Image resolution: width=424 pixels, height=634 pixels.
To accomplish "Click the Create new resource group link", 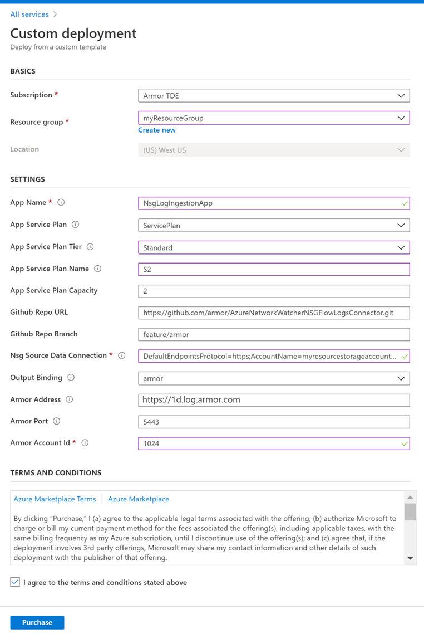I will click(x=157, y=130).
